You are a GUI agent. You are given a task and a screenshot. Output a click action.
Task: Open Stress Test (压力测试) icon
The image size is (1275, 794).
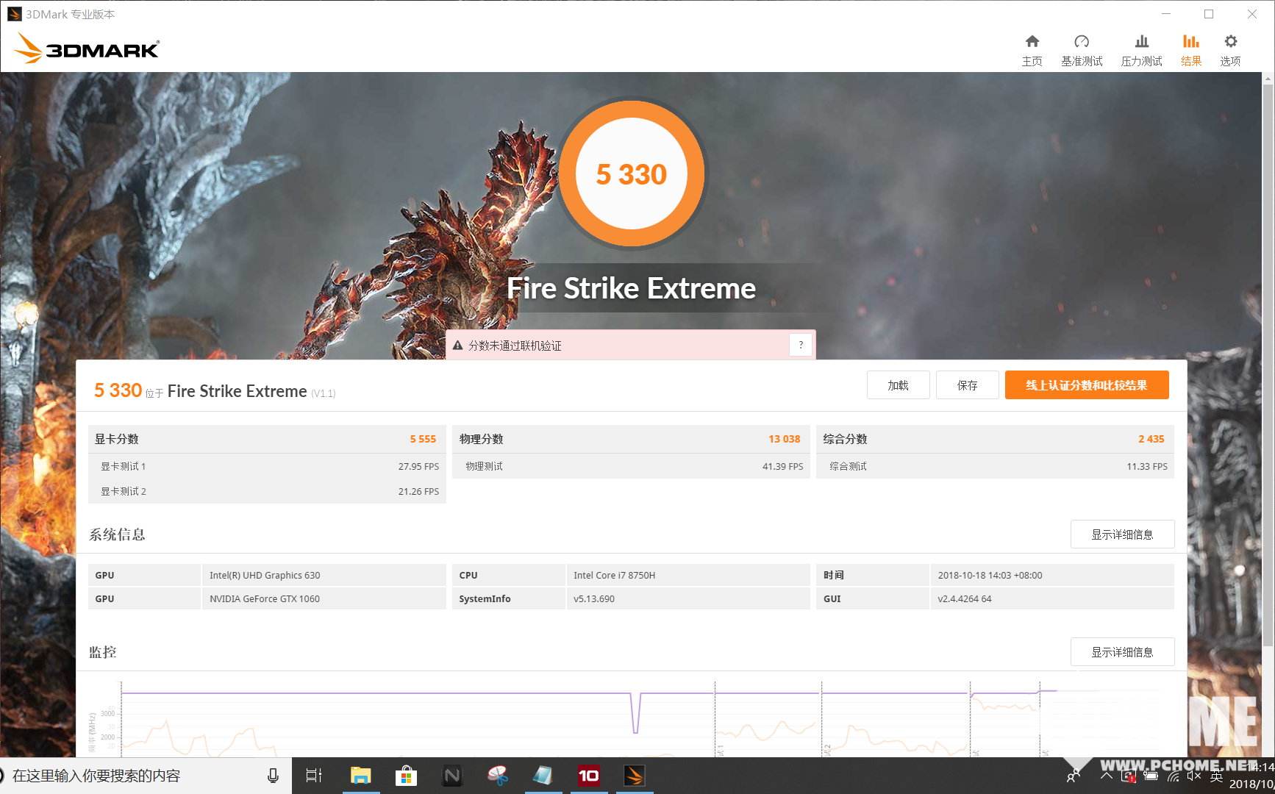tap(1141, 42)
